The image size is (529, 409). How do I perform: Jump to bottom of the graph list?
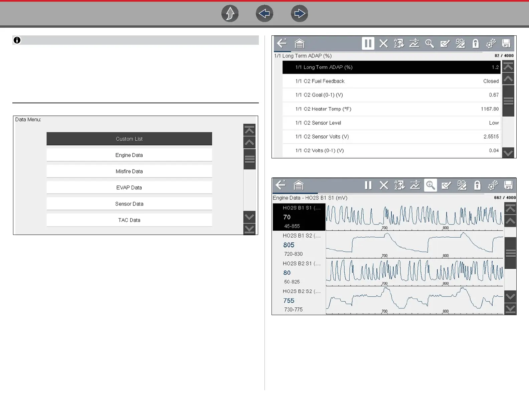pos(510,309)
